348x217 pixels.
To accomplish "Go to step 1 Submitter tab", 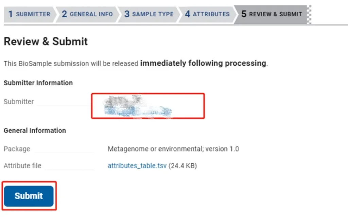I will (29, 14).
